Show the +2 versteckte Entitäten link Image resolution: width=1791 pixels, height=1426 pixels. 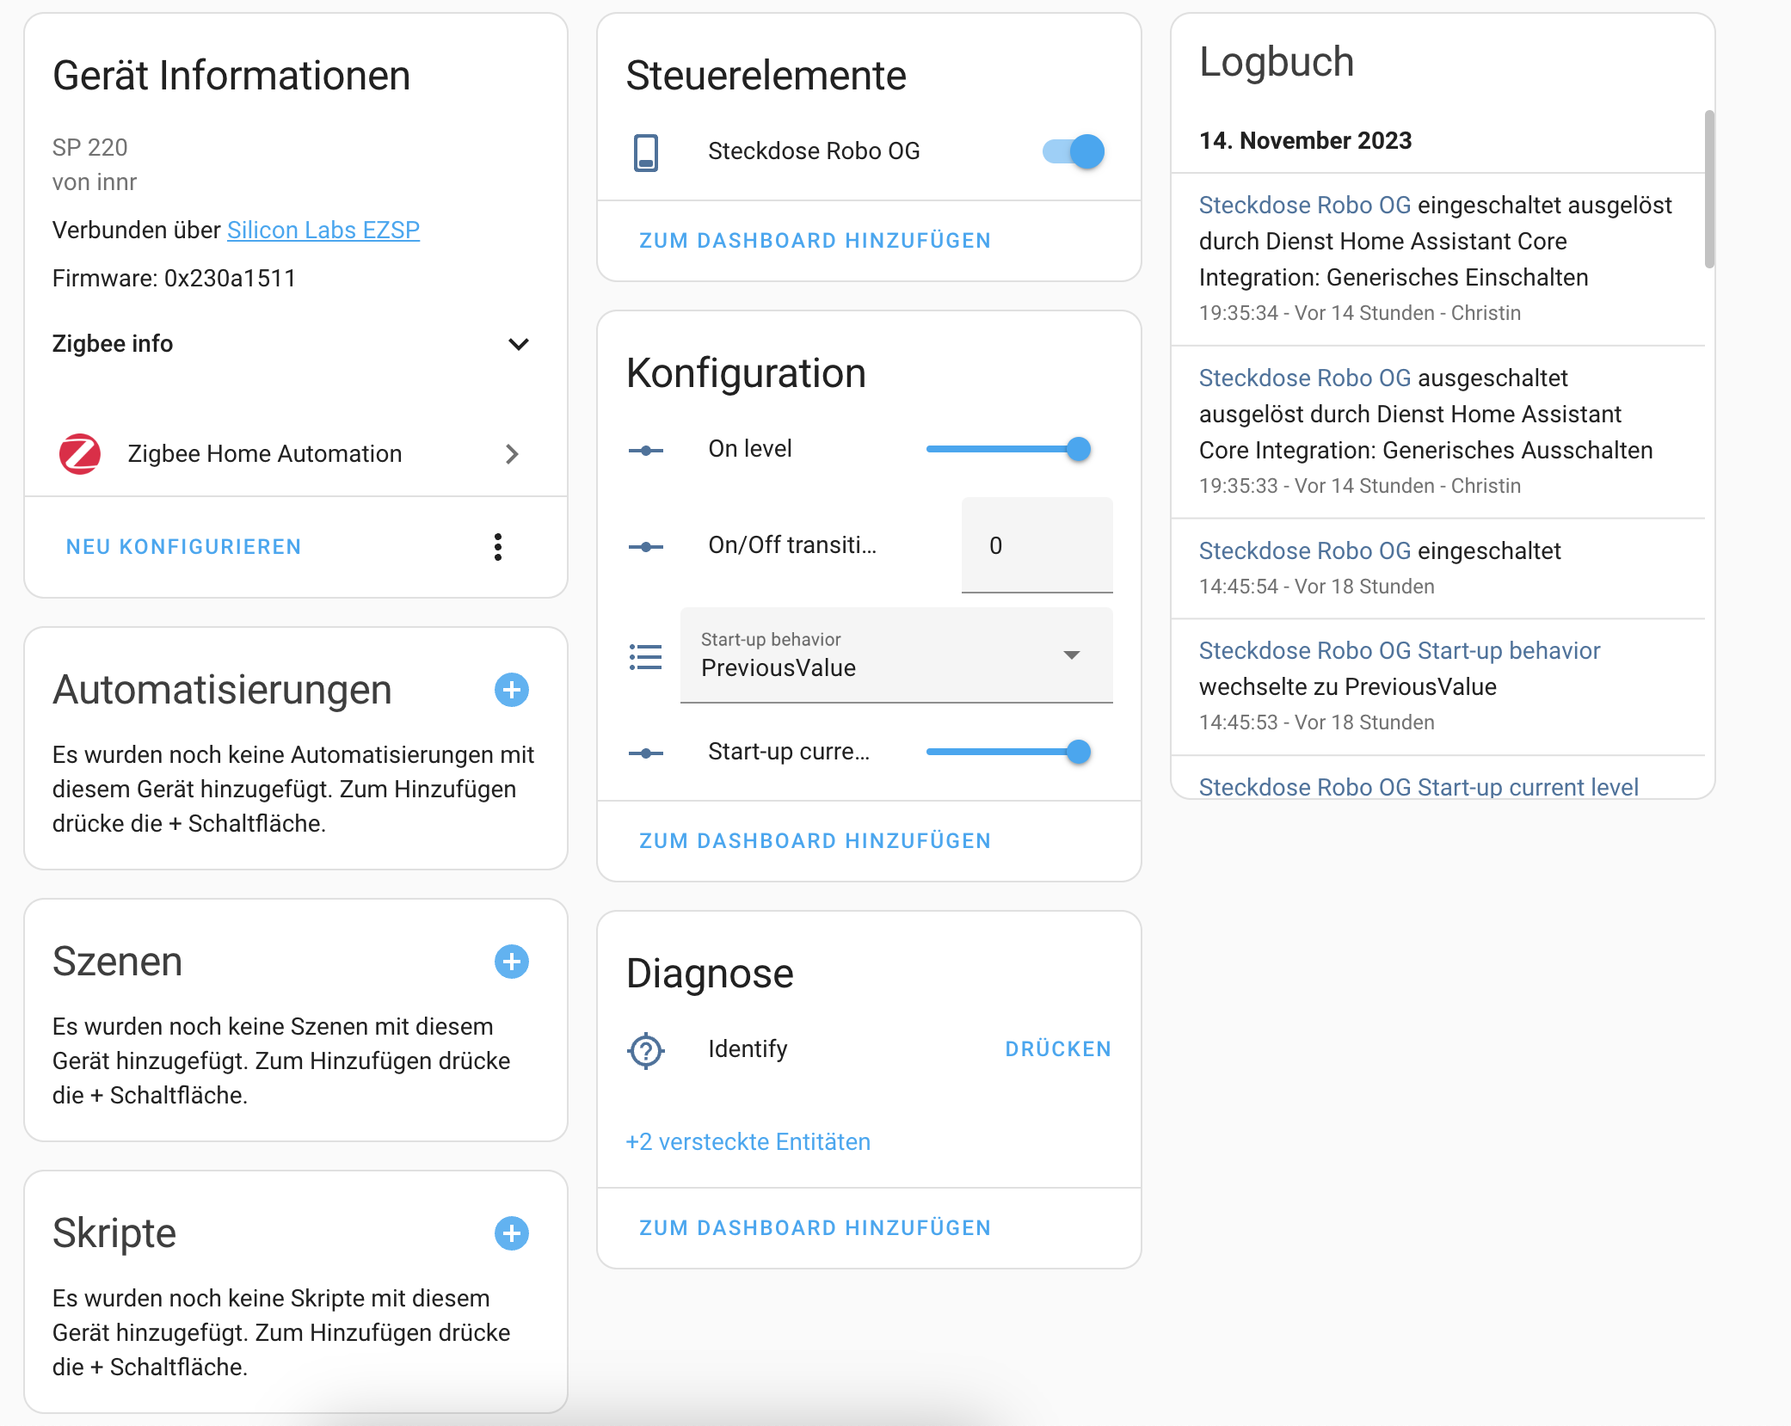(748, 1142)
